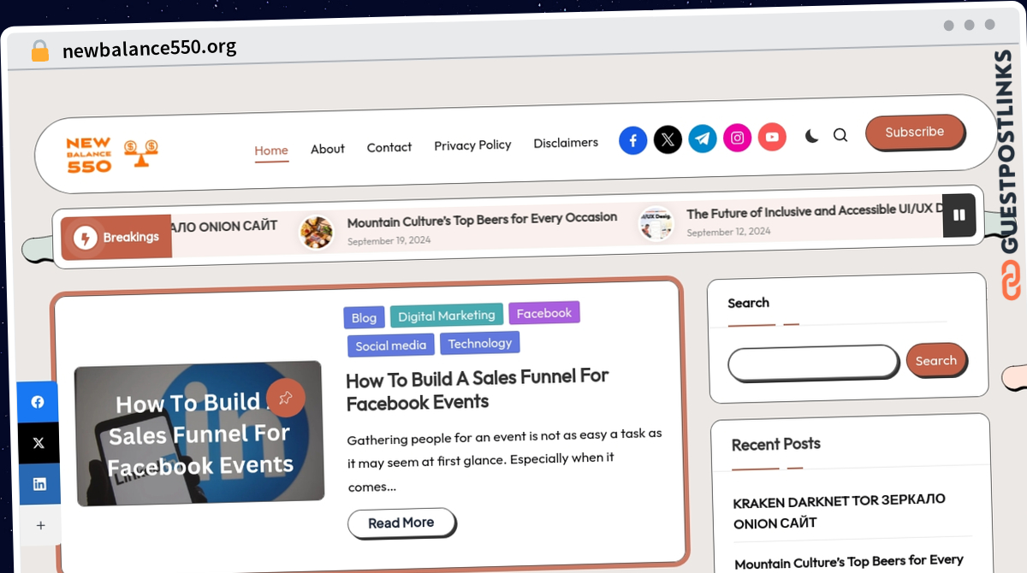
Task: Click the sidebar 'Search' widget heading
Action: 749,303
